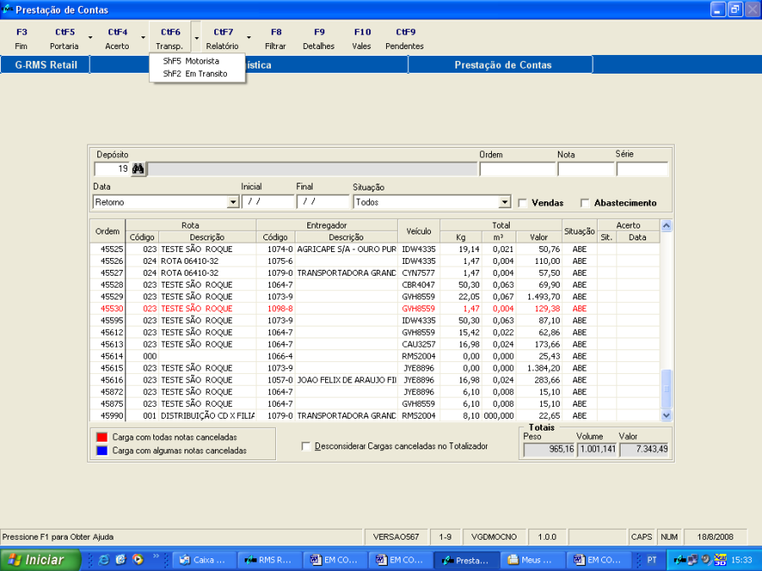The image size is (762, 571).
Task: Click the F3 Fim toolbar button
Action: click(x=21, y=38)
